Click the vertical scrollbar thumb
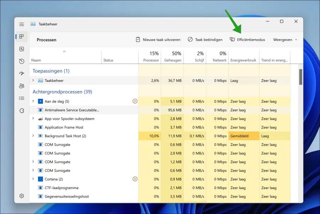Viewport: 320px width, 214px height. [x=300, y=77]
